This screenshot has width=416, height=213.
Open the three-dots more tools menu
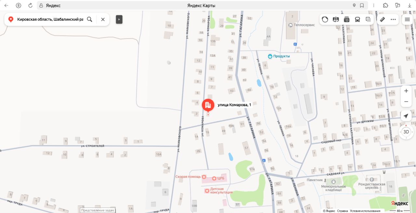393,19
